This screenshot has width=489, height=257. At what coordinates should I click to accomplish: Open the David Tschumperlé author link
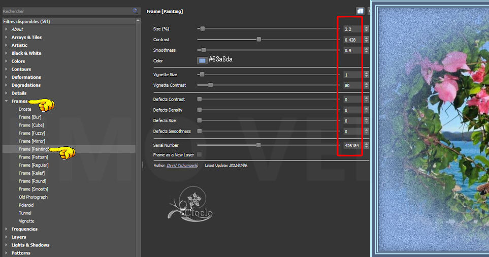(183, 165)
